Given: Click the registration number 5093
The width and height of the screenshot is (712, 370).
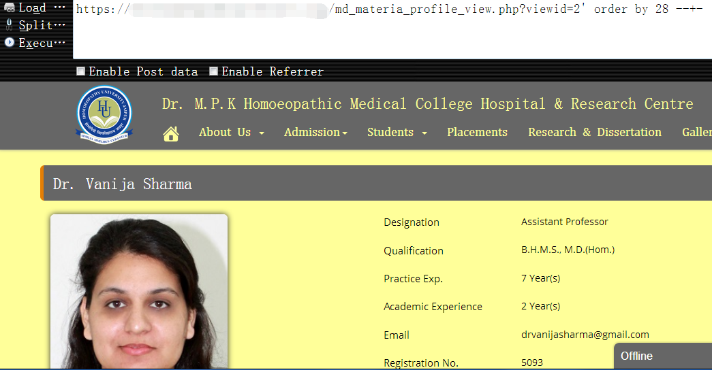Looking at the screenshot, I should pyautogui.click(x=531, y=363).
